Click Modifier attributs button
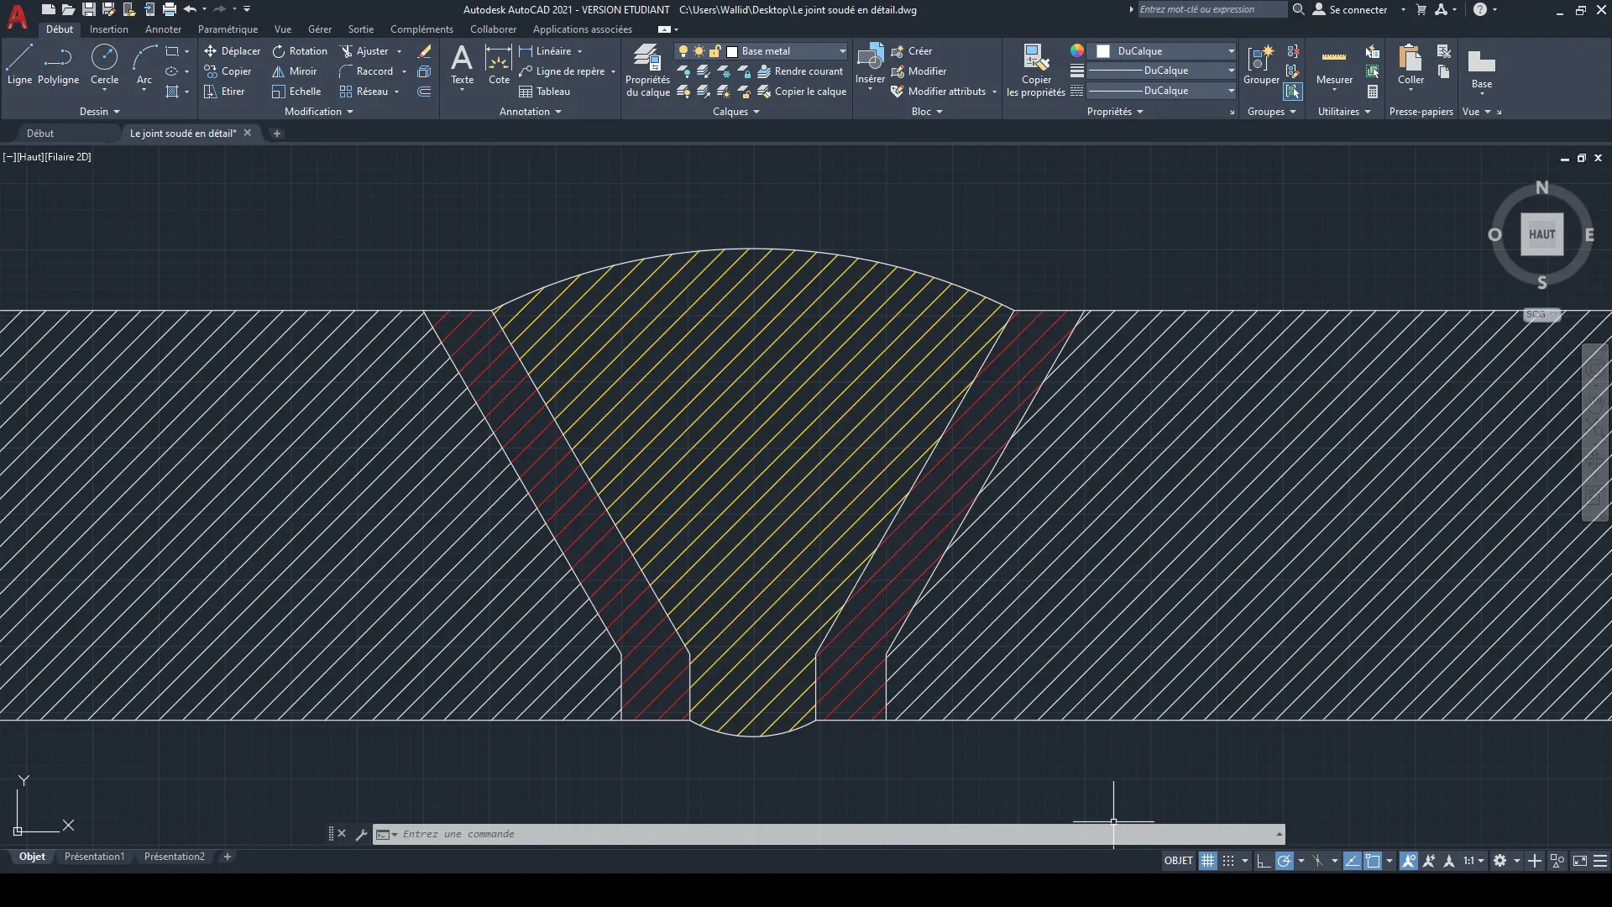Screen dimensions: 1612x907 [x=939, y=92]
